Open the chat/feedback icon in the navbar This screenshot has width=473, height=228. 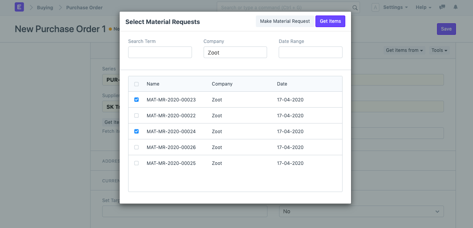(442, 7)
